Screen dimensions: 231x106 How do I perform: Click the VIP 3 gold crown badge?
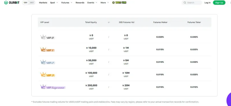(47, 75)
